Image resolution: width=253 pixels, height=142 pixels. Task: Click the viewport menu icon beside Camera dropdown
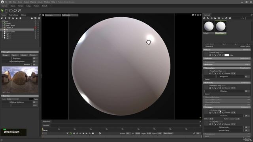(x=43, y=15)
